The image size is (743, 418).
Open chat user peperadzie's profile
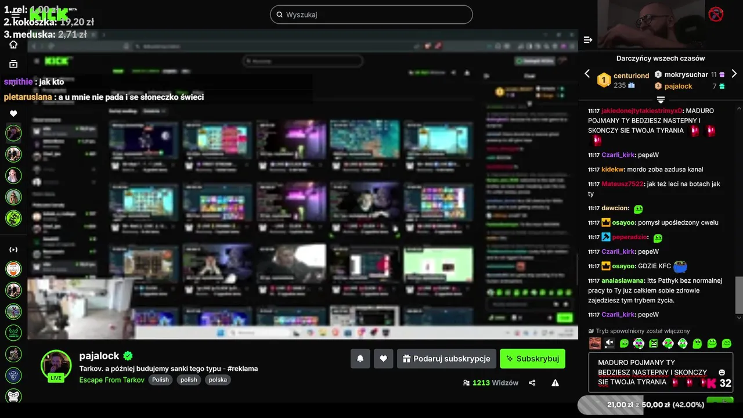pos(630,237)
